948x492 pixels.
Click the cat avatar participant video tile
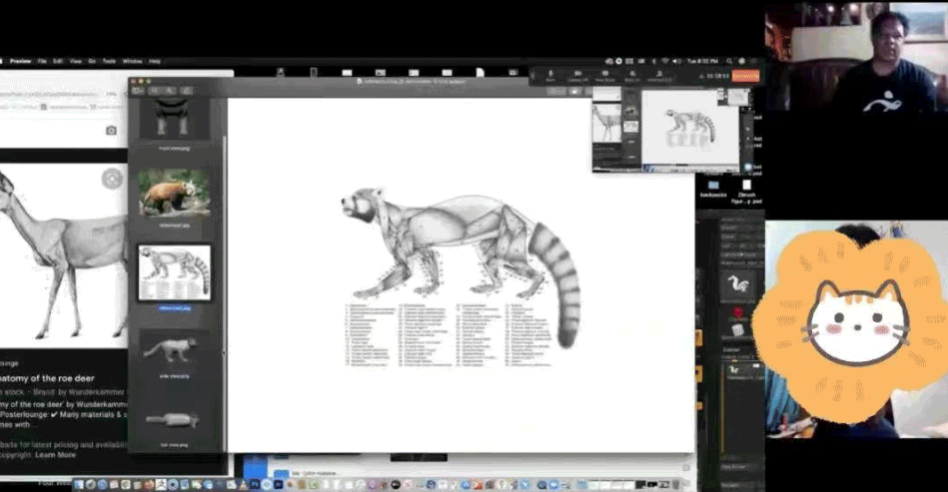tap(856, 329)
